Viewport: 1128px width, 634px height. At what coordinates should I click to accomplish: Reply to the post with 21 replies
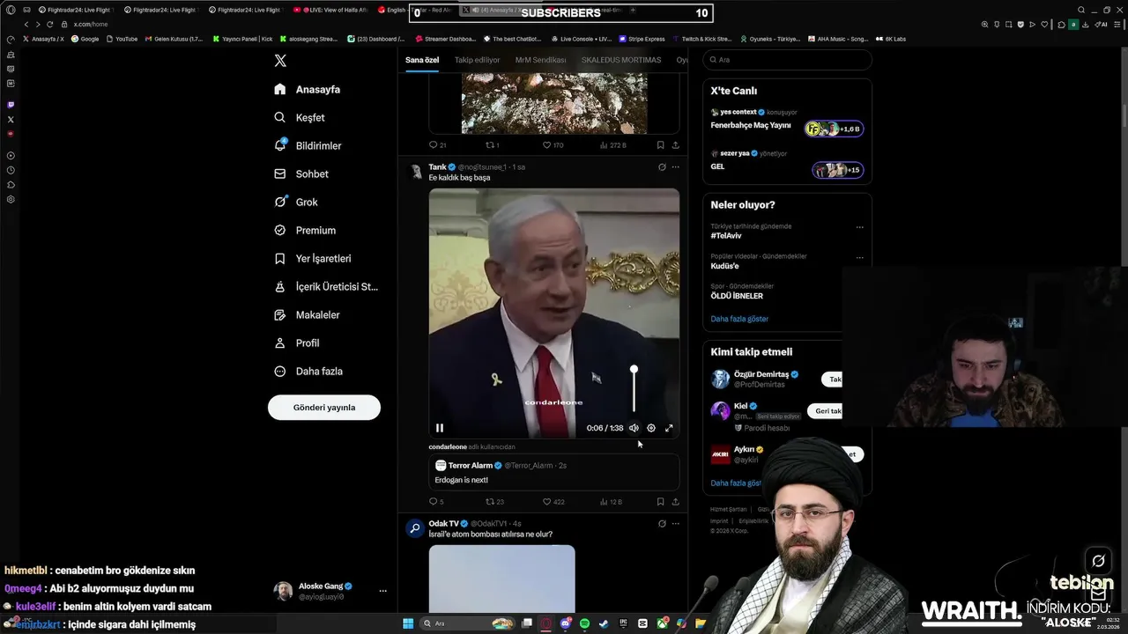437,144
